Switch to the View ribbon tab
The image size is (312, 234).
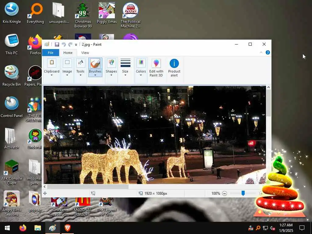[x=85, y=53]
